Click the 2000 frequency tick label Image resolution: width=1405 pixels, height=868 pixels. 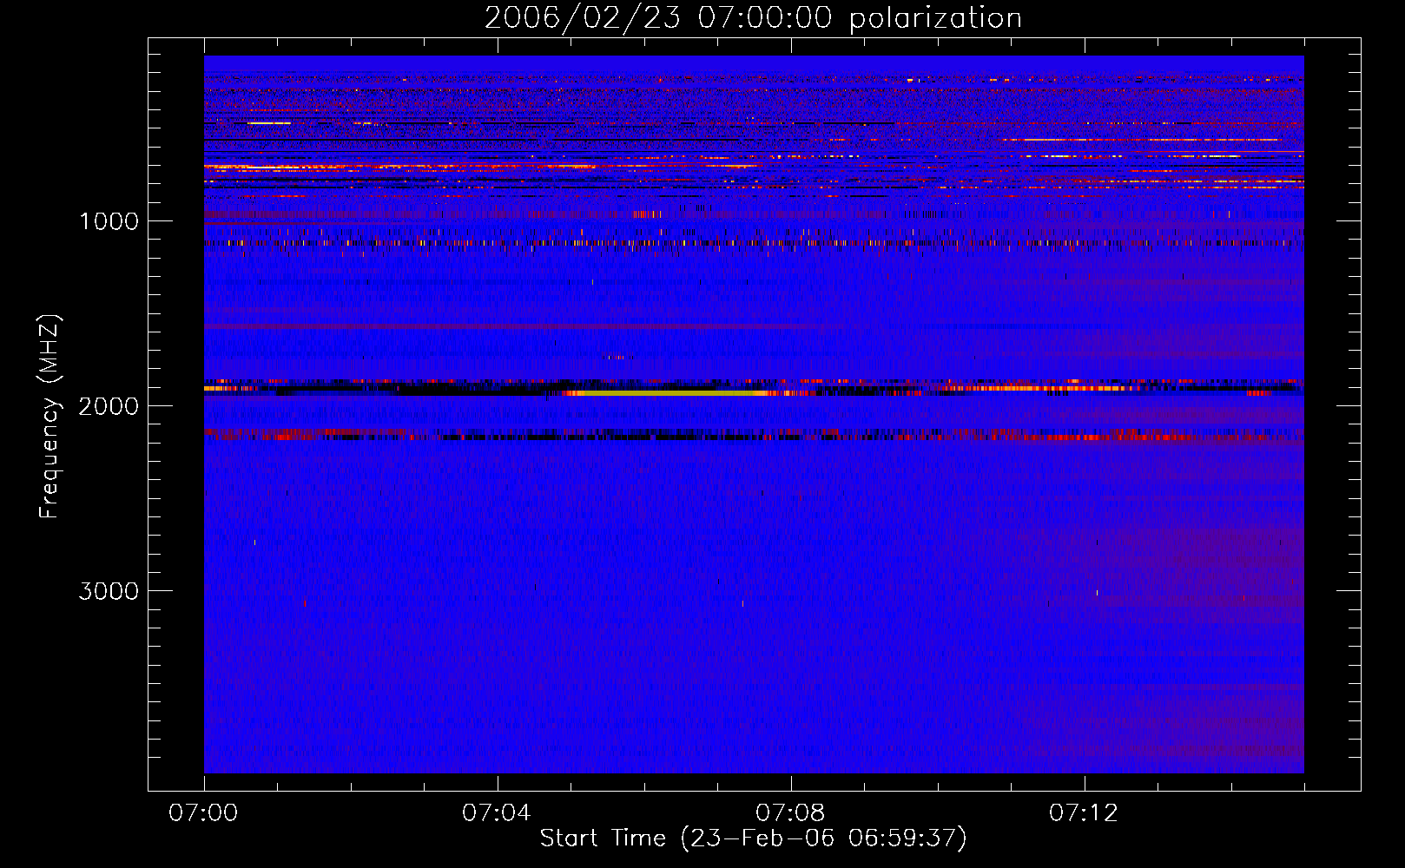click(109, 406)
